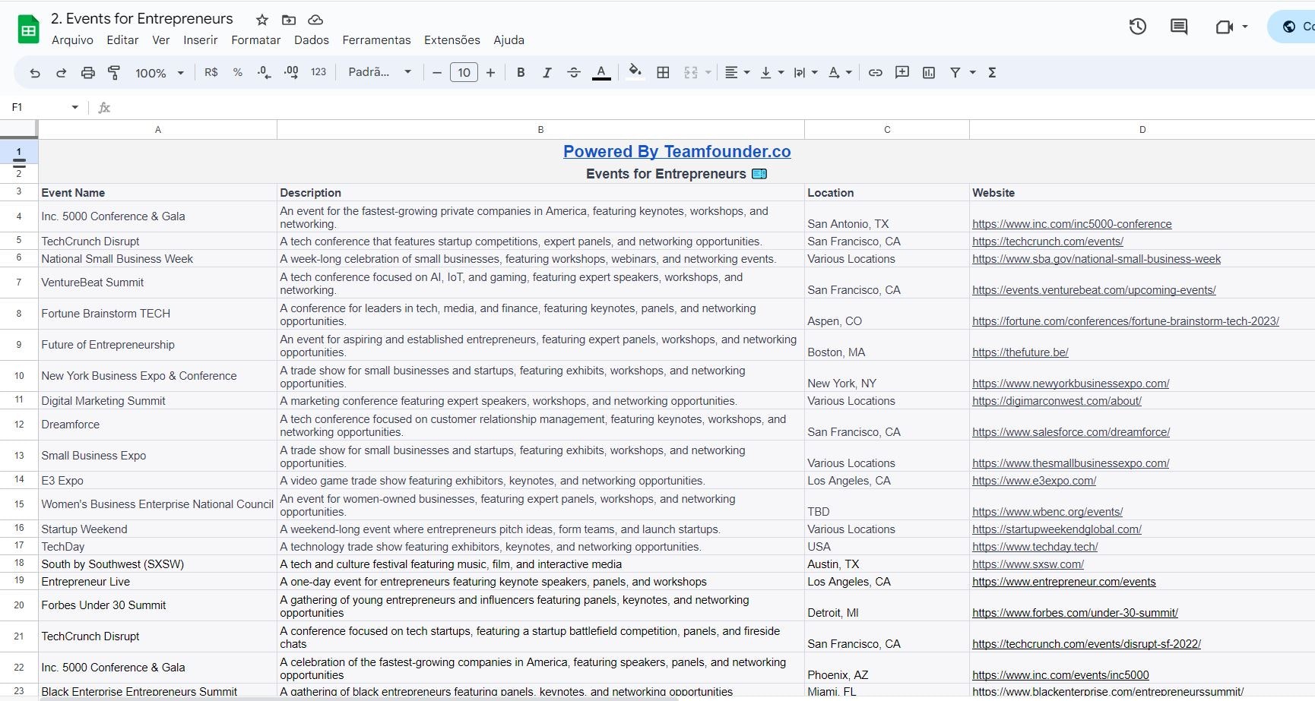Screen dimensions: 1315x701
Task: Check cloud save status icon
Action: (x=315, y=20)
